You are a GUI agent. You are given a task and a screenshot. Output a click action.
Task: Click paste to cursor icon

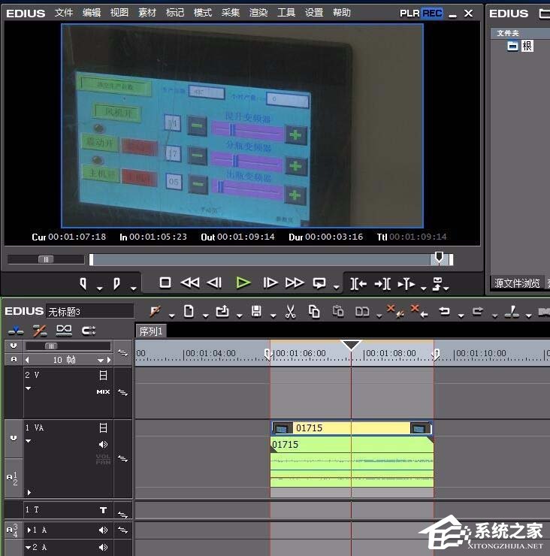pyautogui.click(x=337, y=312)
